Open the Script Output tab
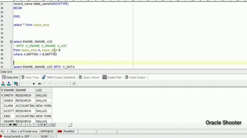This screenshot has height=138, width=247. 135,77
